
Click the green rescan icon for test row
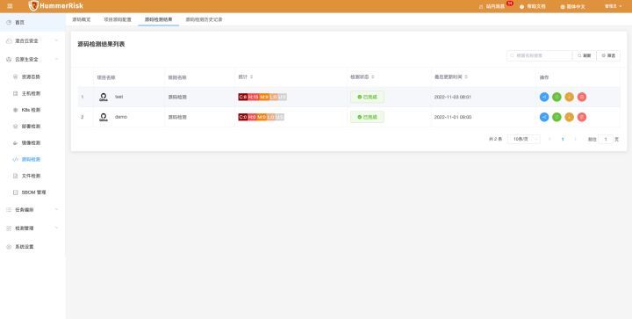click(x=557, y=97)
